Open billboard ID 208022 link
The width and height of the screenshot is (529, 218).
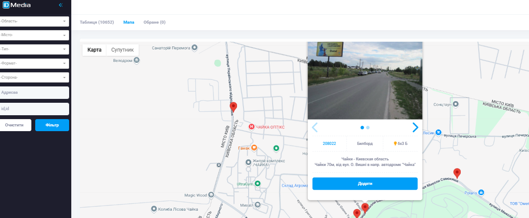[329, 144]
